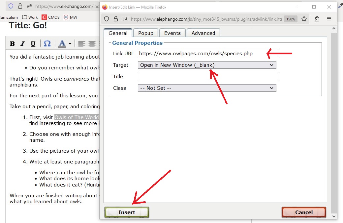The image size is (343, 223).
Task: Align text left in editor
Action: (x=81, y=44)
